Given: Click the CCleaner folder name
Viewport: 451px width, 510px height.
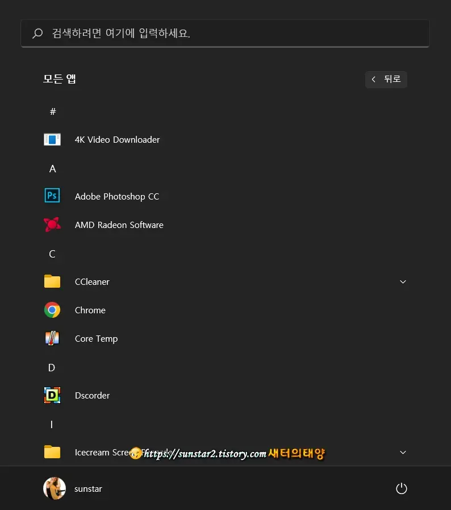Looking at the screenshot, I should click(x=92, y=281).
